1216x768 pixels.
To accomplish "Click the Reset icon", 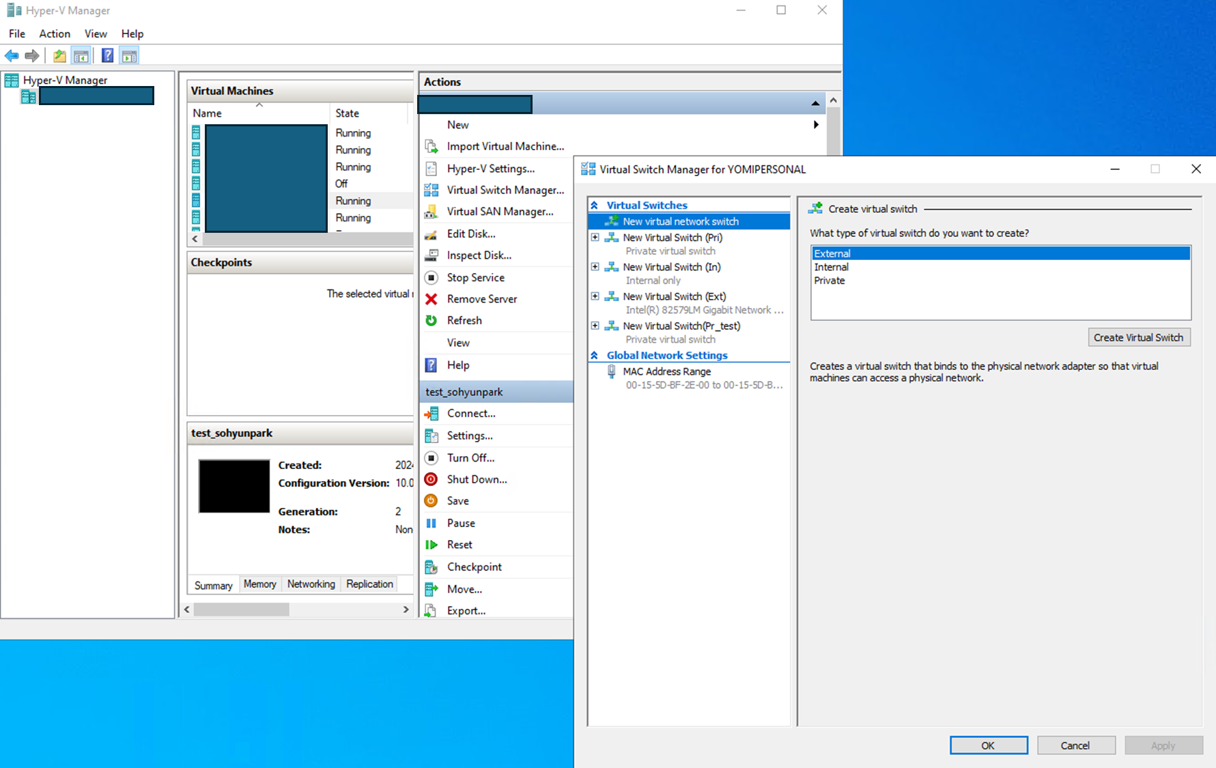I will (x=432, y=545).
